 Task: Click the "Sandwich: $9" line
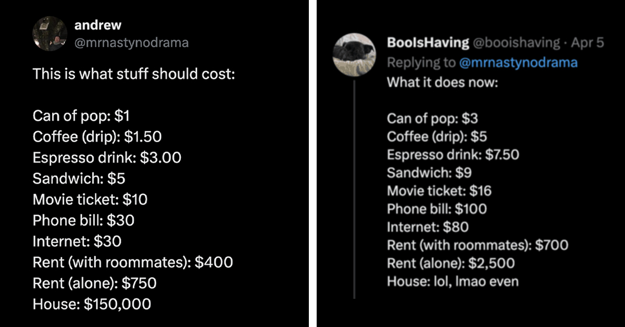429,173
